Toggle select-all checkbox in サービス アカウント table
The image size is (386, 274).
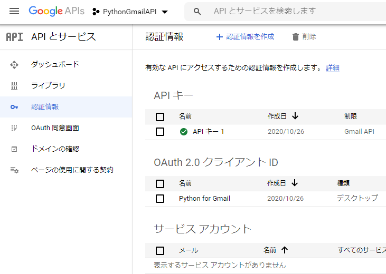160,251
